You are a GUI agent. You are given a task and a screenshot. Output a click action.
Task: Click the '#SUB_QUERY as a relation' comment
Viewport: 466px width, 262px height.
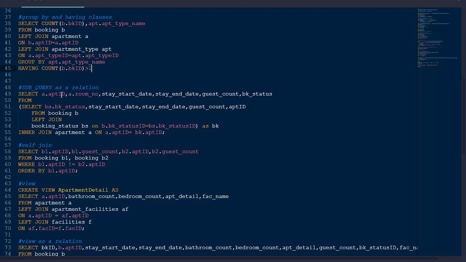(x=58, y=88)
